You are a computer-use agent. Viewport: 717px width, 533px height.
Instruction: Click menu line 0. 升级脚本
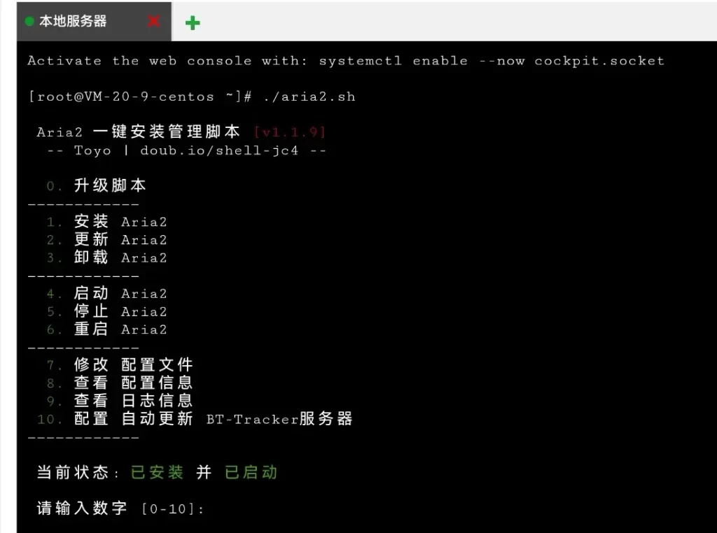pos(96,186)
